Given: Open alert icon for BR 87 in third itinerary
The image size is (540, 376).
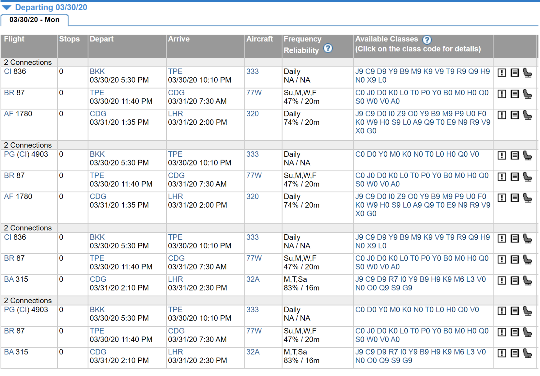Looking at the screenshot, I should click(502, 259).
